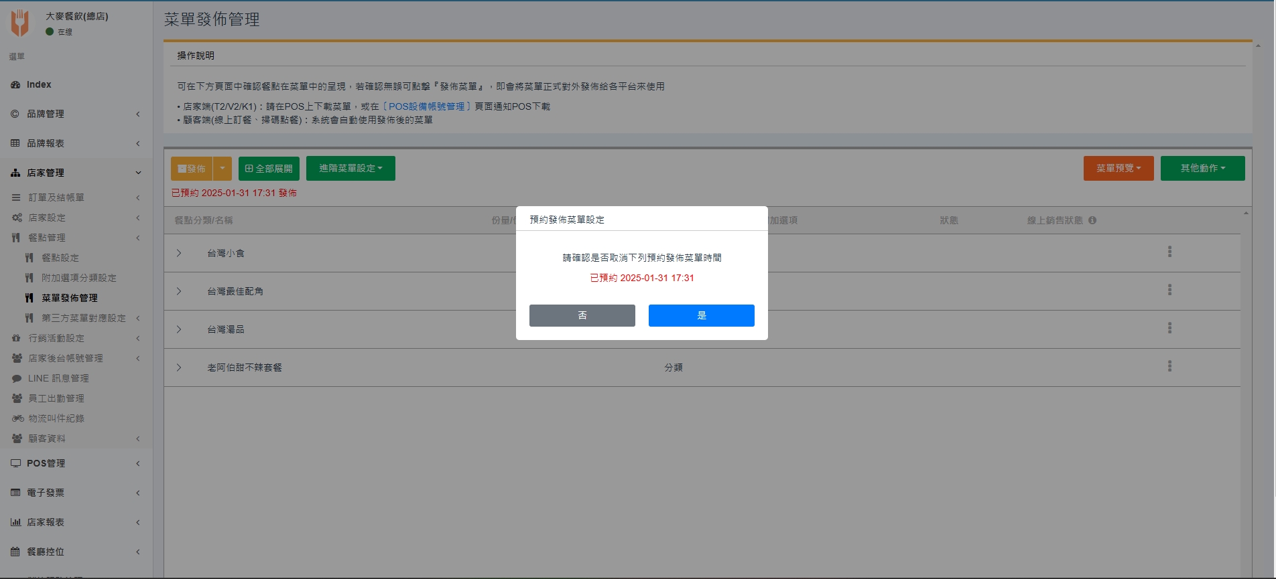Click the LINE 訊息管理 chat icon
Screen dimensions: 1276x579
[x=17, y=378]
